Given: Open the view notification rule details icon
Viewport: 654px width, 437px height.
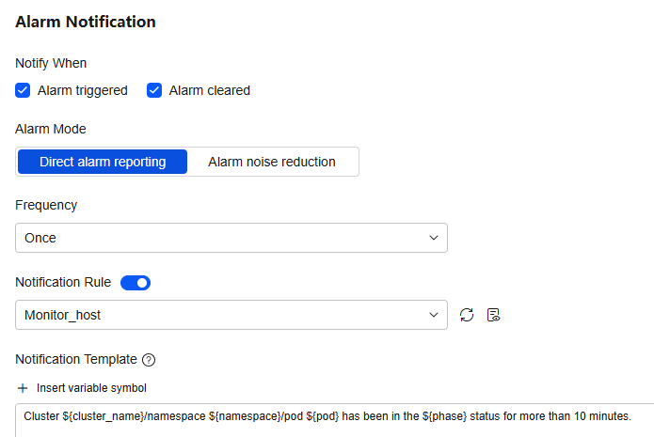Looking at the screenshot, I should coord(493,315).
